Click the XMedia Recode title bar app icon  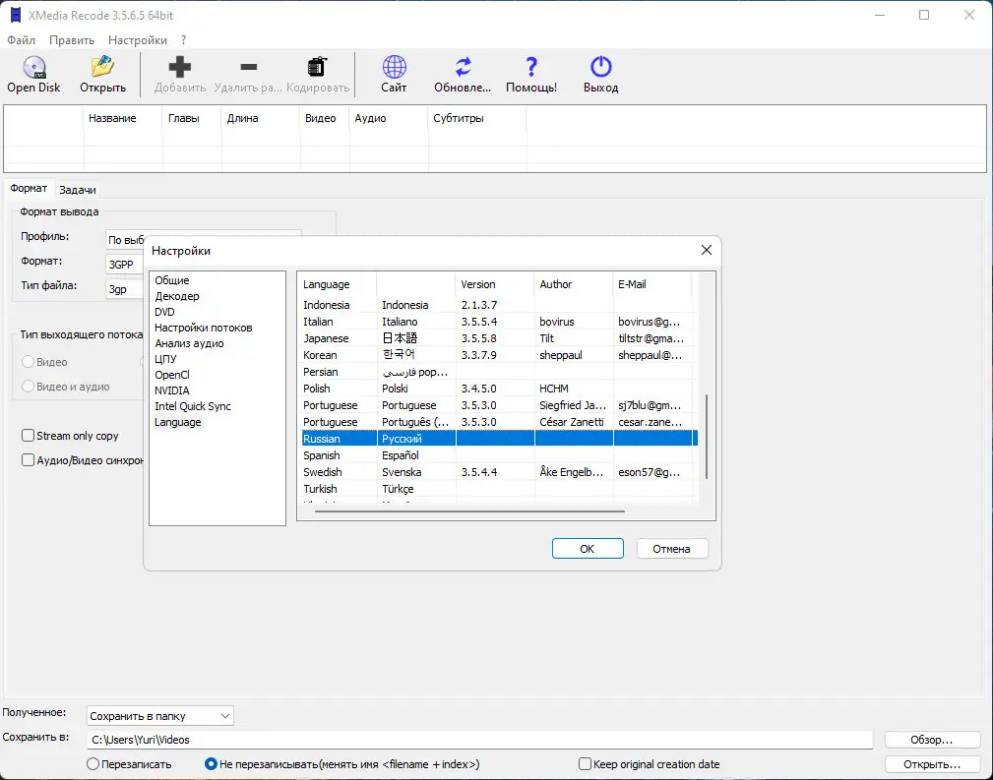15,15
